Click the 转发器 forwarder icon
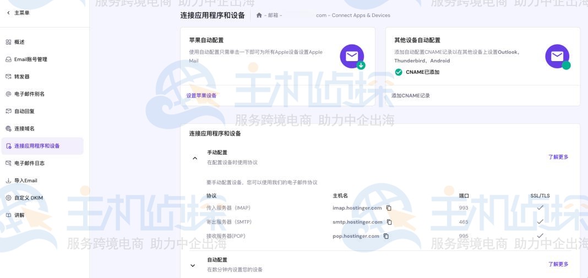 pos(8,77)
